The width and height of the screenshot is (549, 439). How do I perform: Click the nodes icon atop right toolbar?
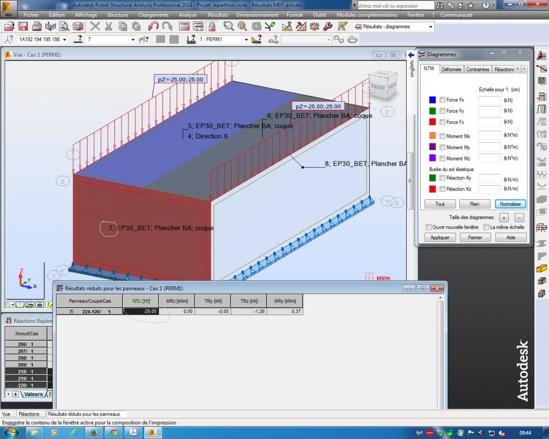(542, 56)
